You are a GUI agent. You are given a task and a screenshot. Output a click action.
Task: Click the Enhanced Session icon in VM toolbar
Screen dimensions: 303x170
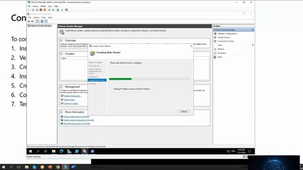[x=66, y=10]
